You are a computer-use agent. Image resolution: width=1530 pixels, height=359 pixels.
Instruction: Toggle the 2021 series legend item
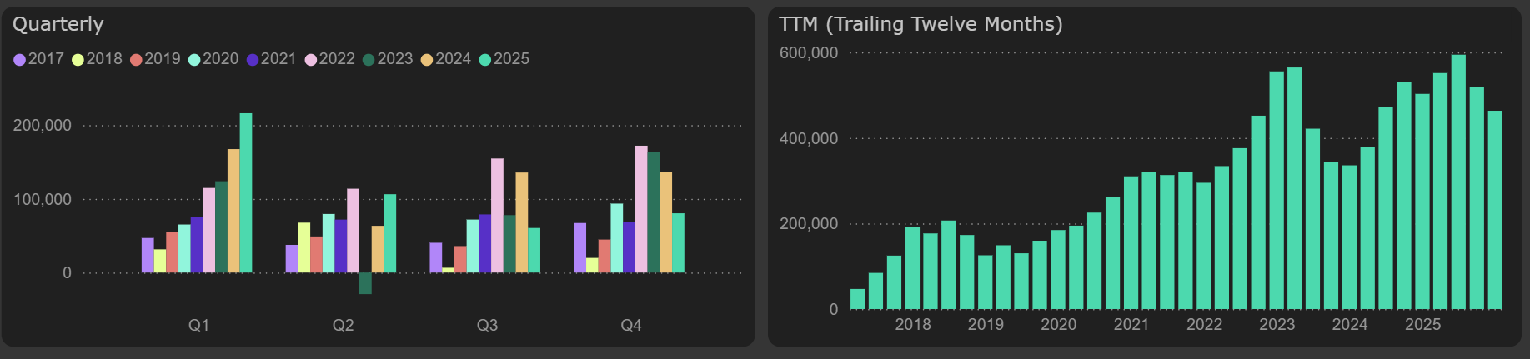[x=253, y=60]
